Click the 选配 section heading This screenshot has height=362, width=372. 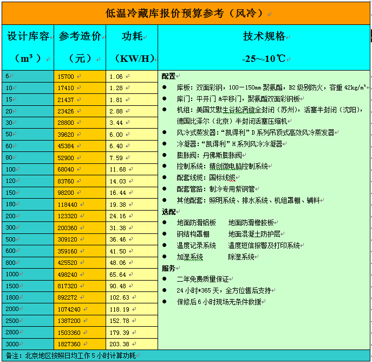168,212
